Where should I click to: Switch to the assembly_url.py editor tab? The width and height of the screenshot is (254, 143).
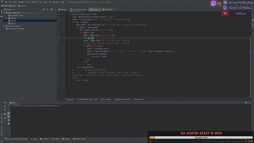pyautogui.click(x=78, y=10)
